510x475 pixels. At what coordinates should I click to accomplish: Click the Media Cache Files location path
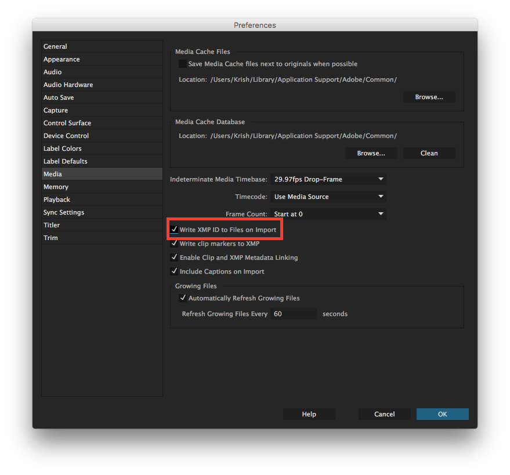point(303,79)
